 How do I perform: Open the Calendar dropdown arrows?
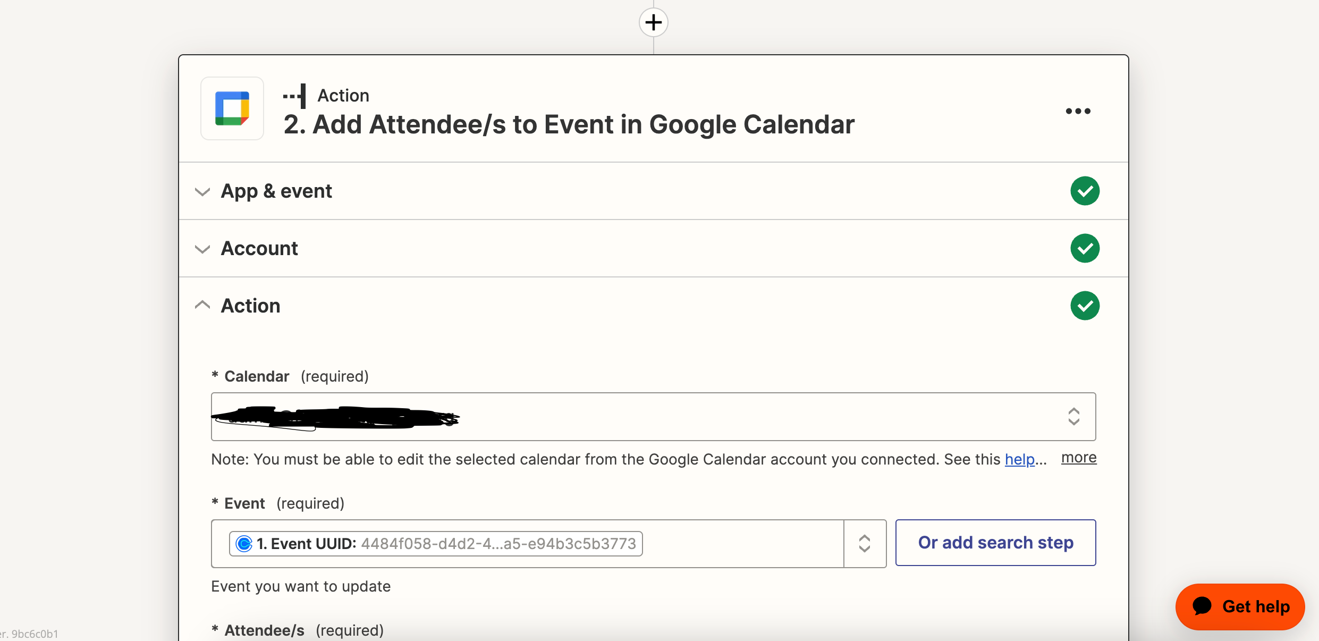point(1073,417)
